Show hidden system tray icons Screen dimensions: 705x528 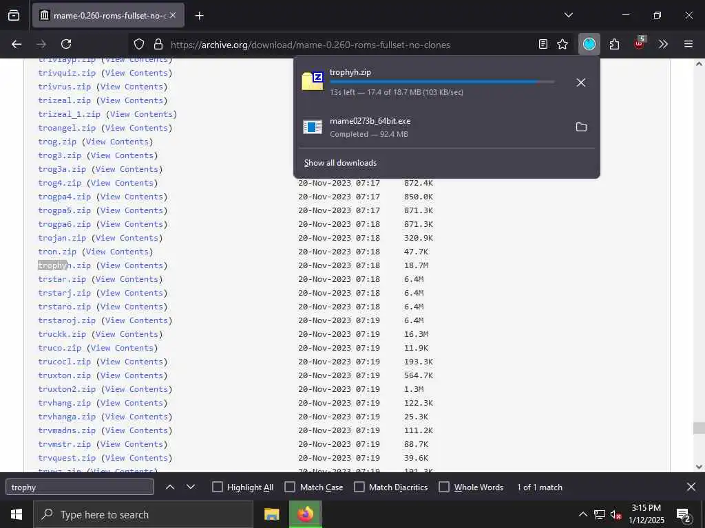(582, 514)
